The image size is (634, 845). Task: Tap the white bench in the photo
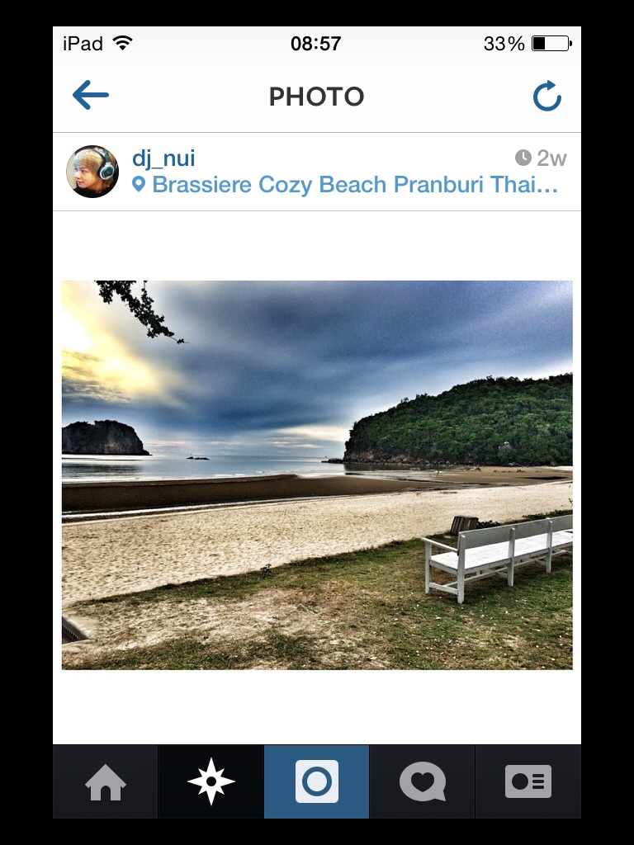pos(497,557)
